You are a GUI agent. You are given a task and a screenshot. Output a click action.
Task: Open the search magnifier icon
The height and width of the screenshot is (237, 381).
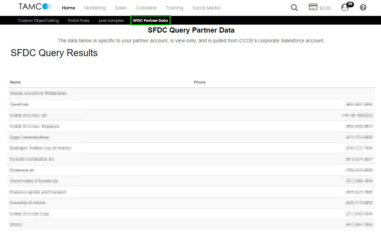pyautogui.click(x=294, y=8)
